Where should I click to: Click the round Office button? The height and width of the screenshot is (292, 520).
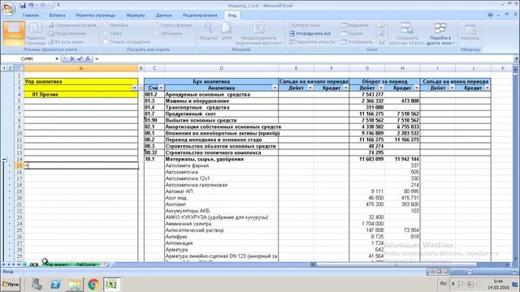[8, 9]
